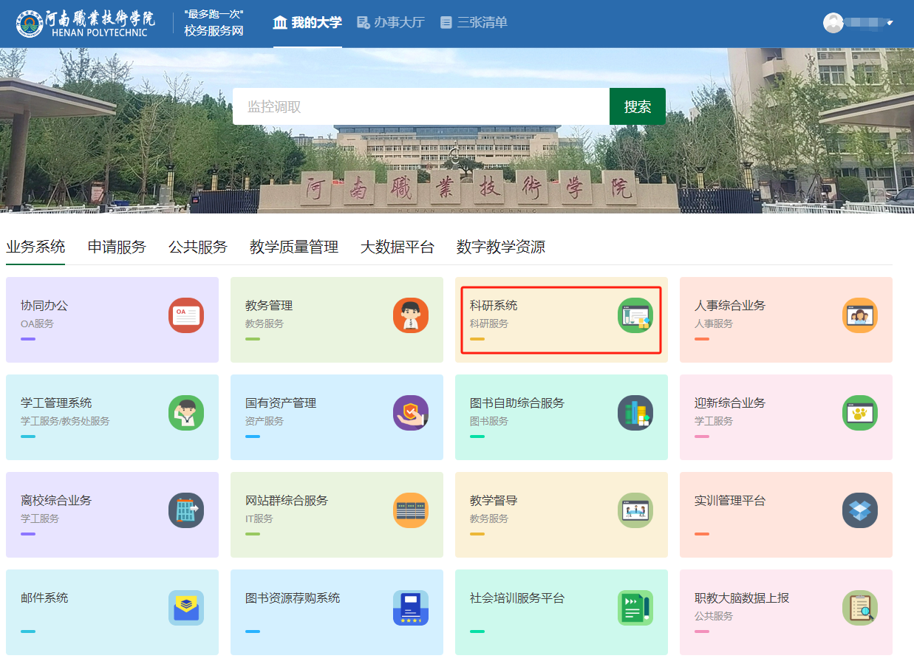The image size is (914, 664).
Task: Click the 教务管理 icon
Action: click(411, 315)
